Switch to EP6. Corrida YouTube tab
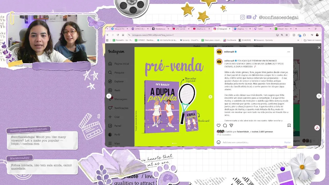This screenshot has height=185, width=329. [181, 29]
